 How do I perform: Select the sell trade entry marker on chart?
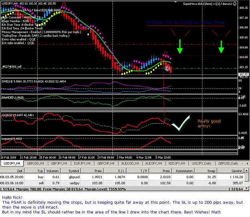point(168,68)
